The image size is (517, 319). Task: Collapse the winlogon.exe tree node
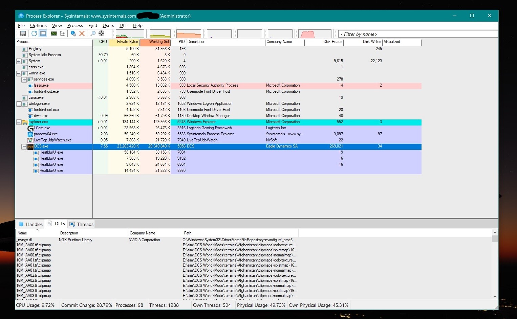(19, 104)
